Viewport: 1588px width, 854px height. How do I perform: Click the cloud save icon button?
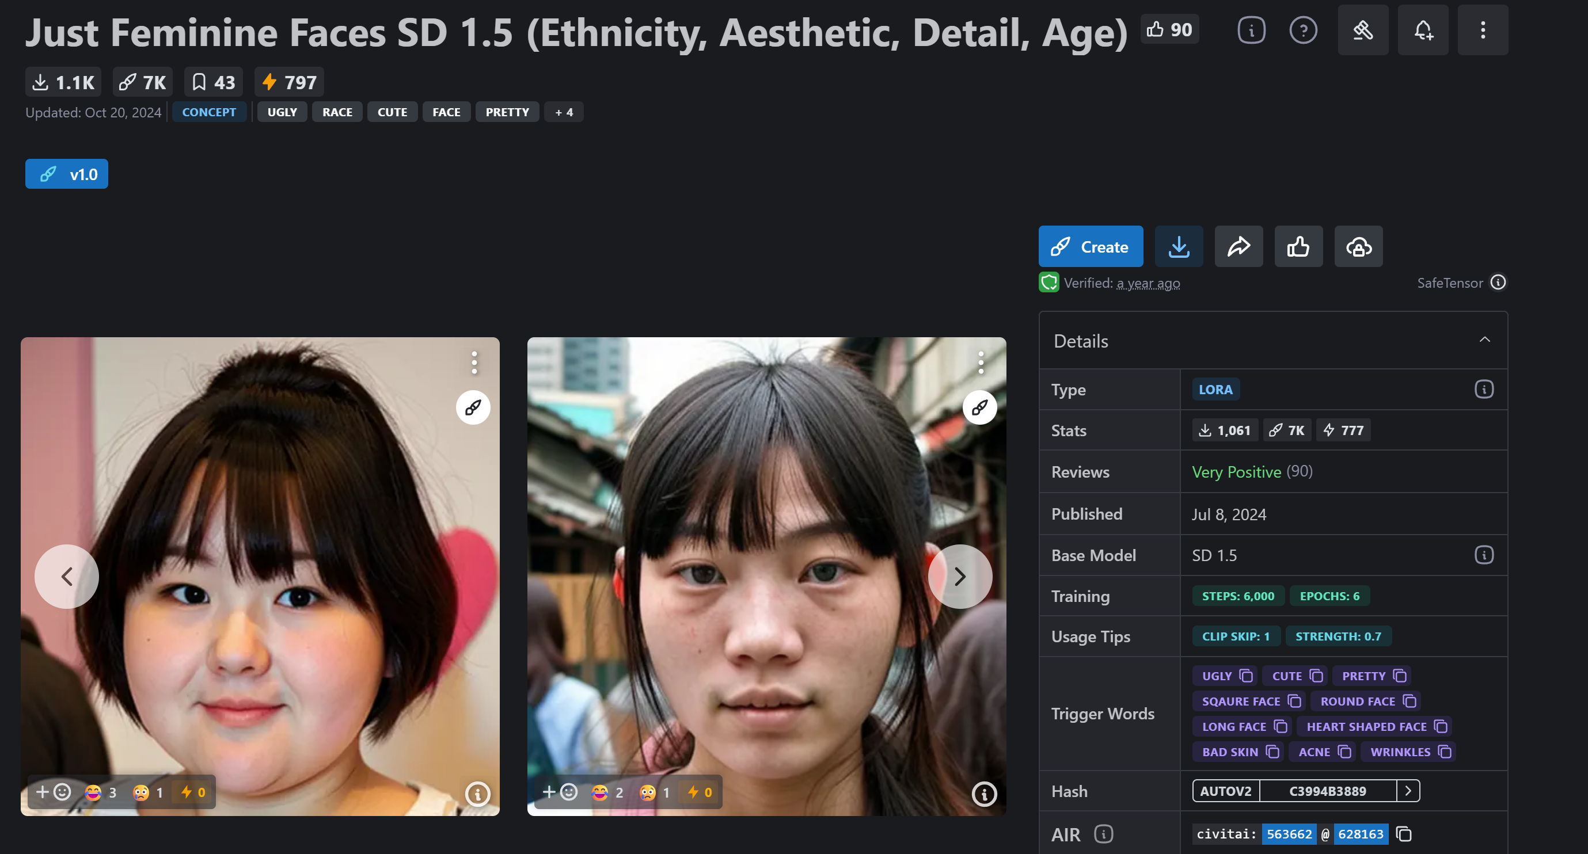(x=1358, y=246)
